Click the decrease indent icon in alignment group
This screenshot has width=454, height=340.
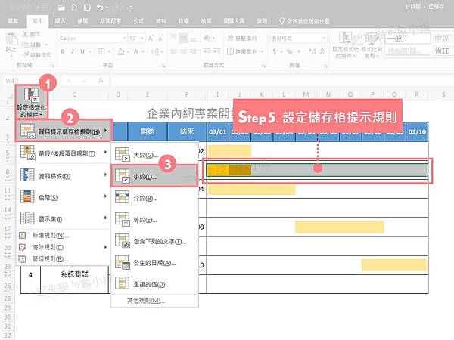207,51
